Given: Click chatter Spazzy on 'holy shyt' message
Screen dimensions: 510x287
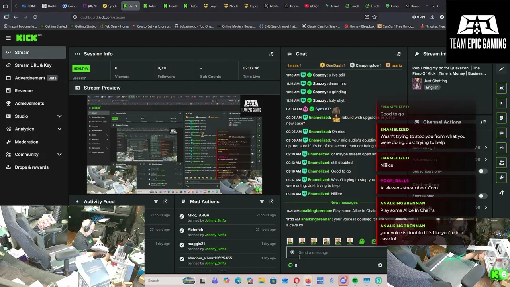Looking at the screenshot, I should tap(320, 100).
